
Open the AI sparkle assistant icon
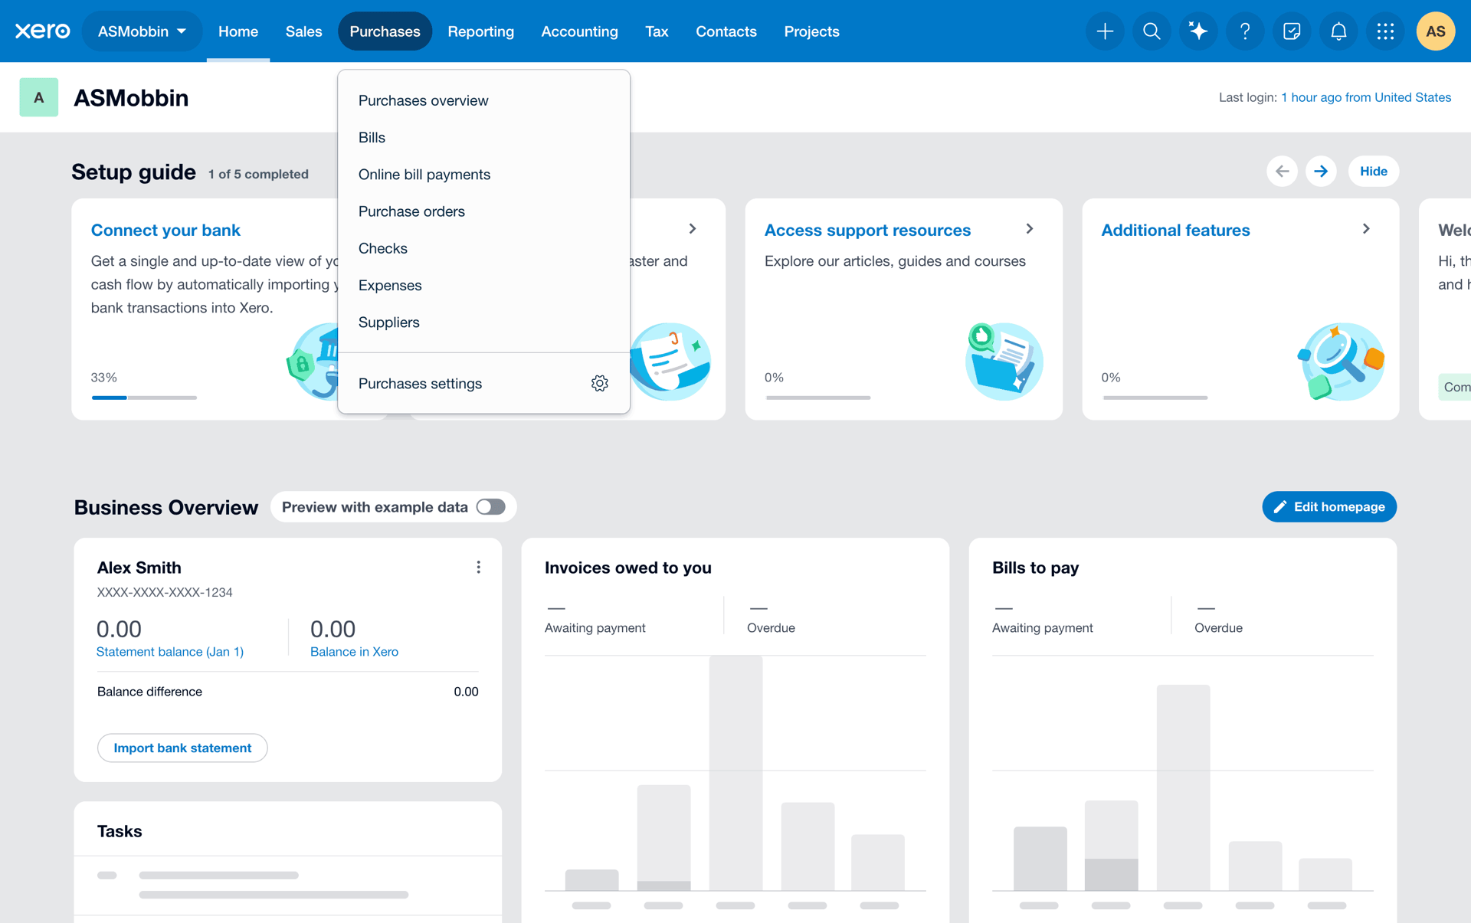[1198, 31]
